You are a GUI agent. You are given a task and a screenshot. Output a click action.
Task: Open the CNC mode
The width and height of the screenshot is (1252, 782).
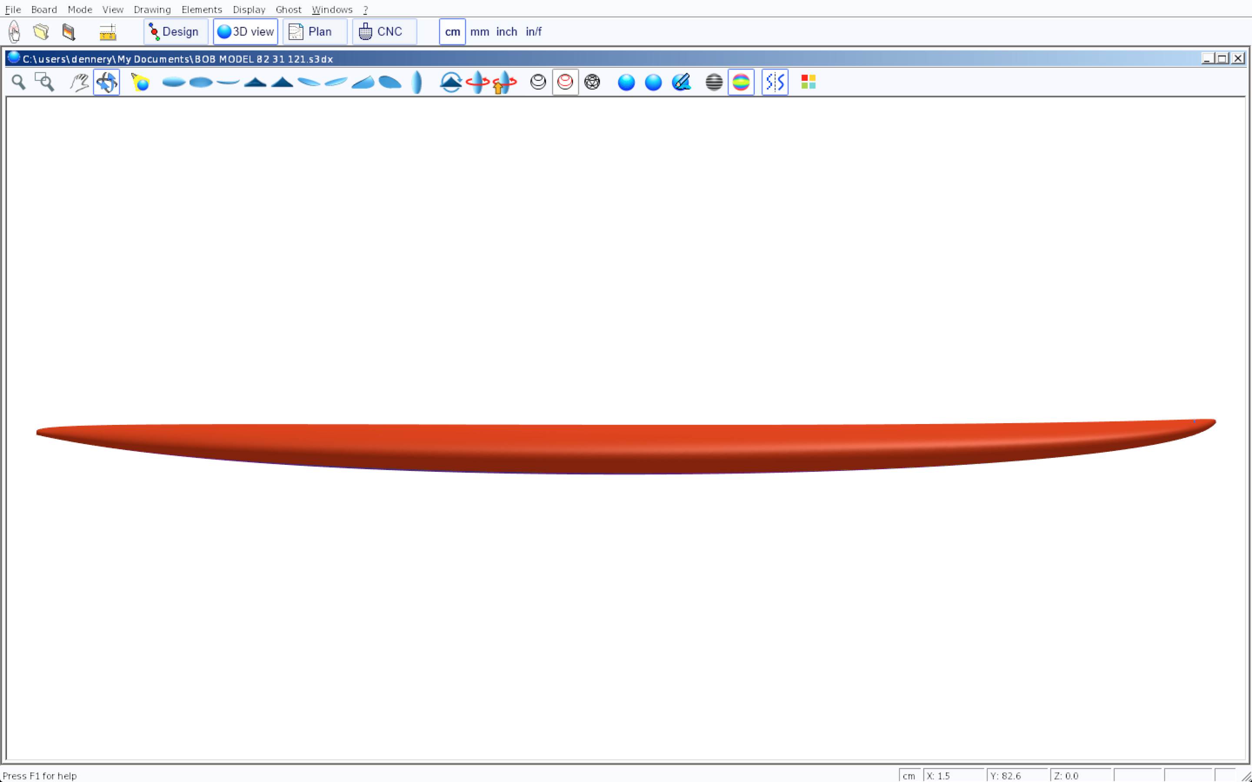(384, 32)
